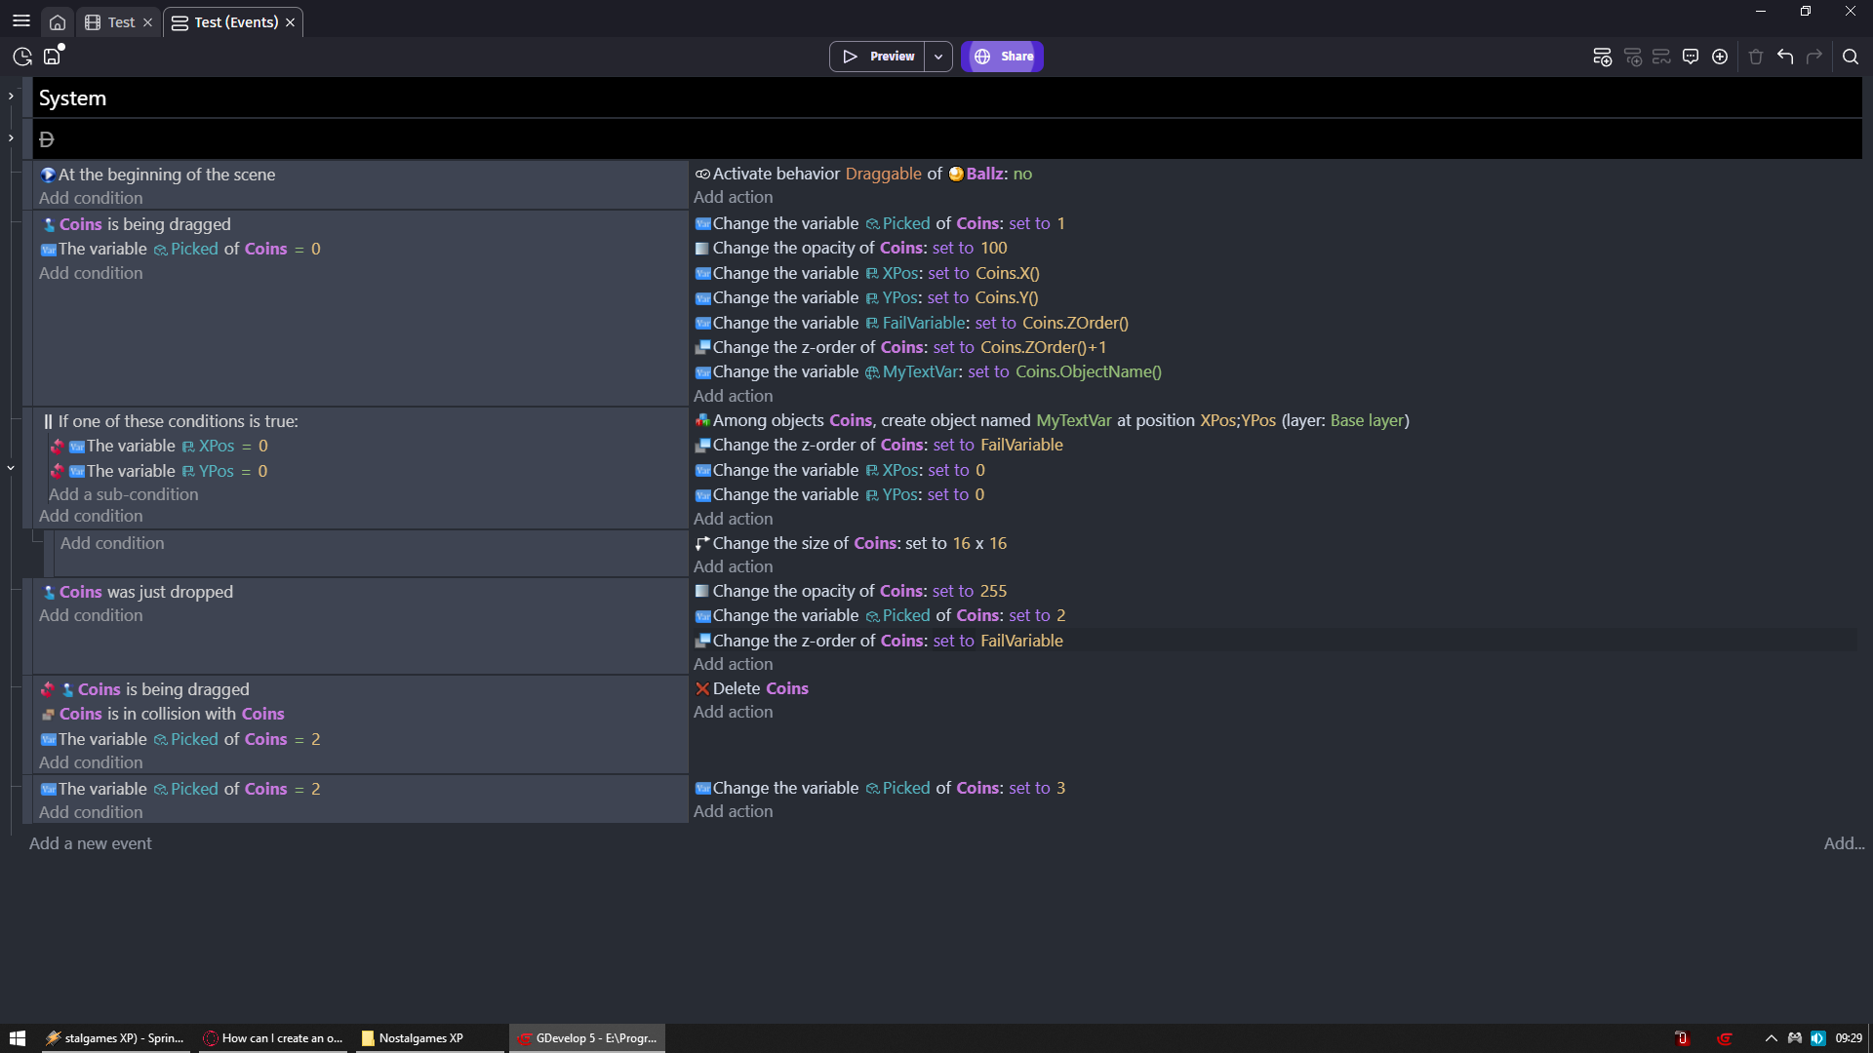Undo the last change
The height and width of the screenshot is (1053, 1873).
click(1785, 57)
